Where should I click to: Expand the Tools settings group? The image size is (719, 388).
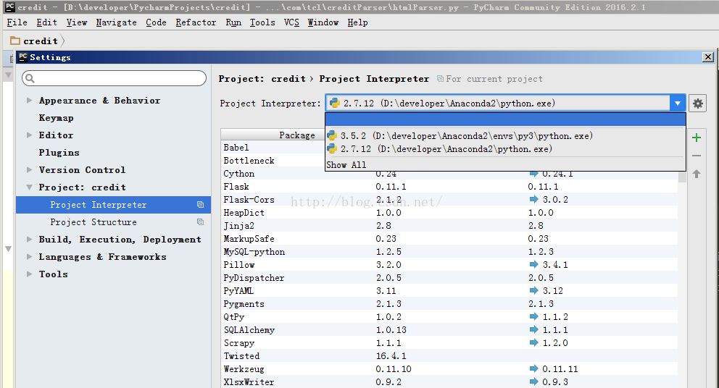click(x=29, y=274)
